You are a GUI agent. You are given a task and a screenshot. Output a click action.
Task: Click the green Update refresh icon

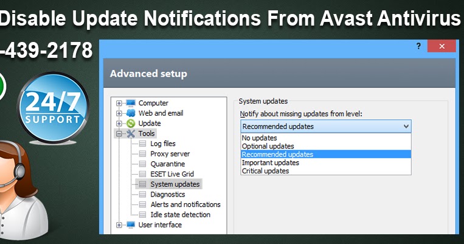pos(131,124)
